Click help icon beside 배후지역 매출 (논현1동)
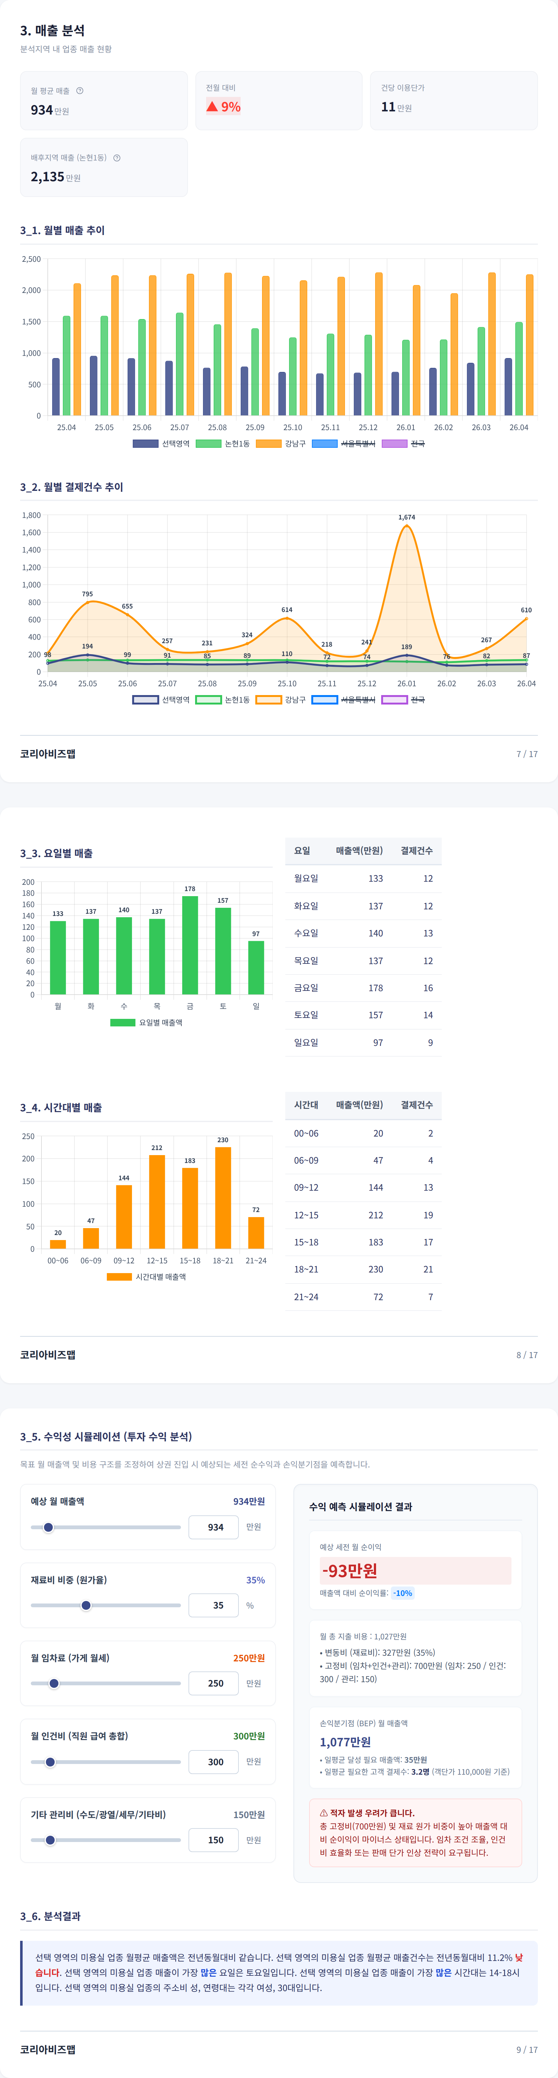The width and height of the screenshot is (558, 2078). [x=117, y=157]
